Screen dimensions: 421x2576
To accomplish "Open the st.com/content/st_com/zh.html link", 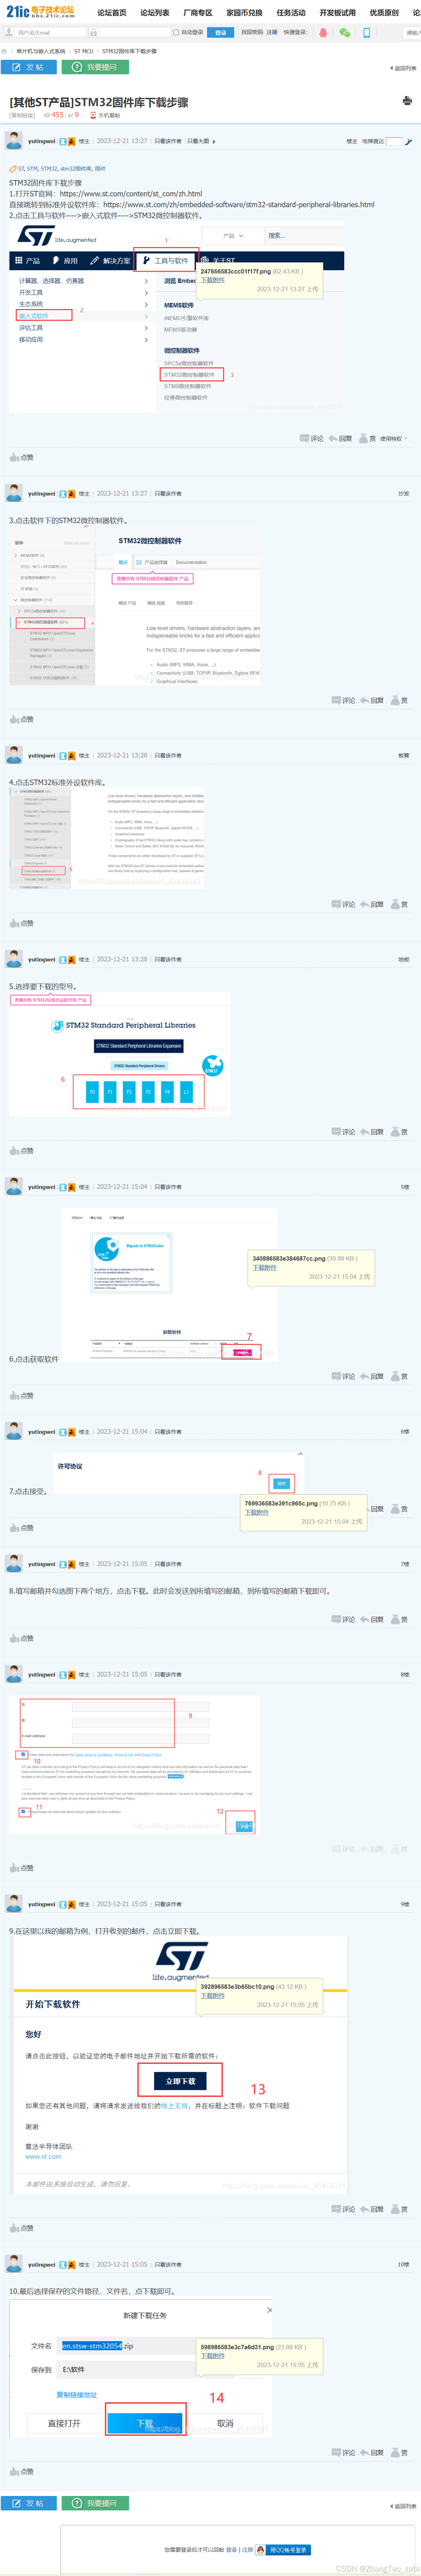I will pyautogui.click(x=131, y=194).
